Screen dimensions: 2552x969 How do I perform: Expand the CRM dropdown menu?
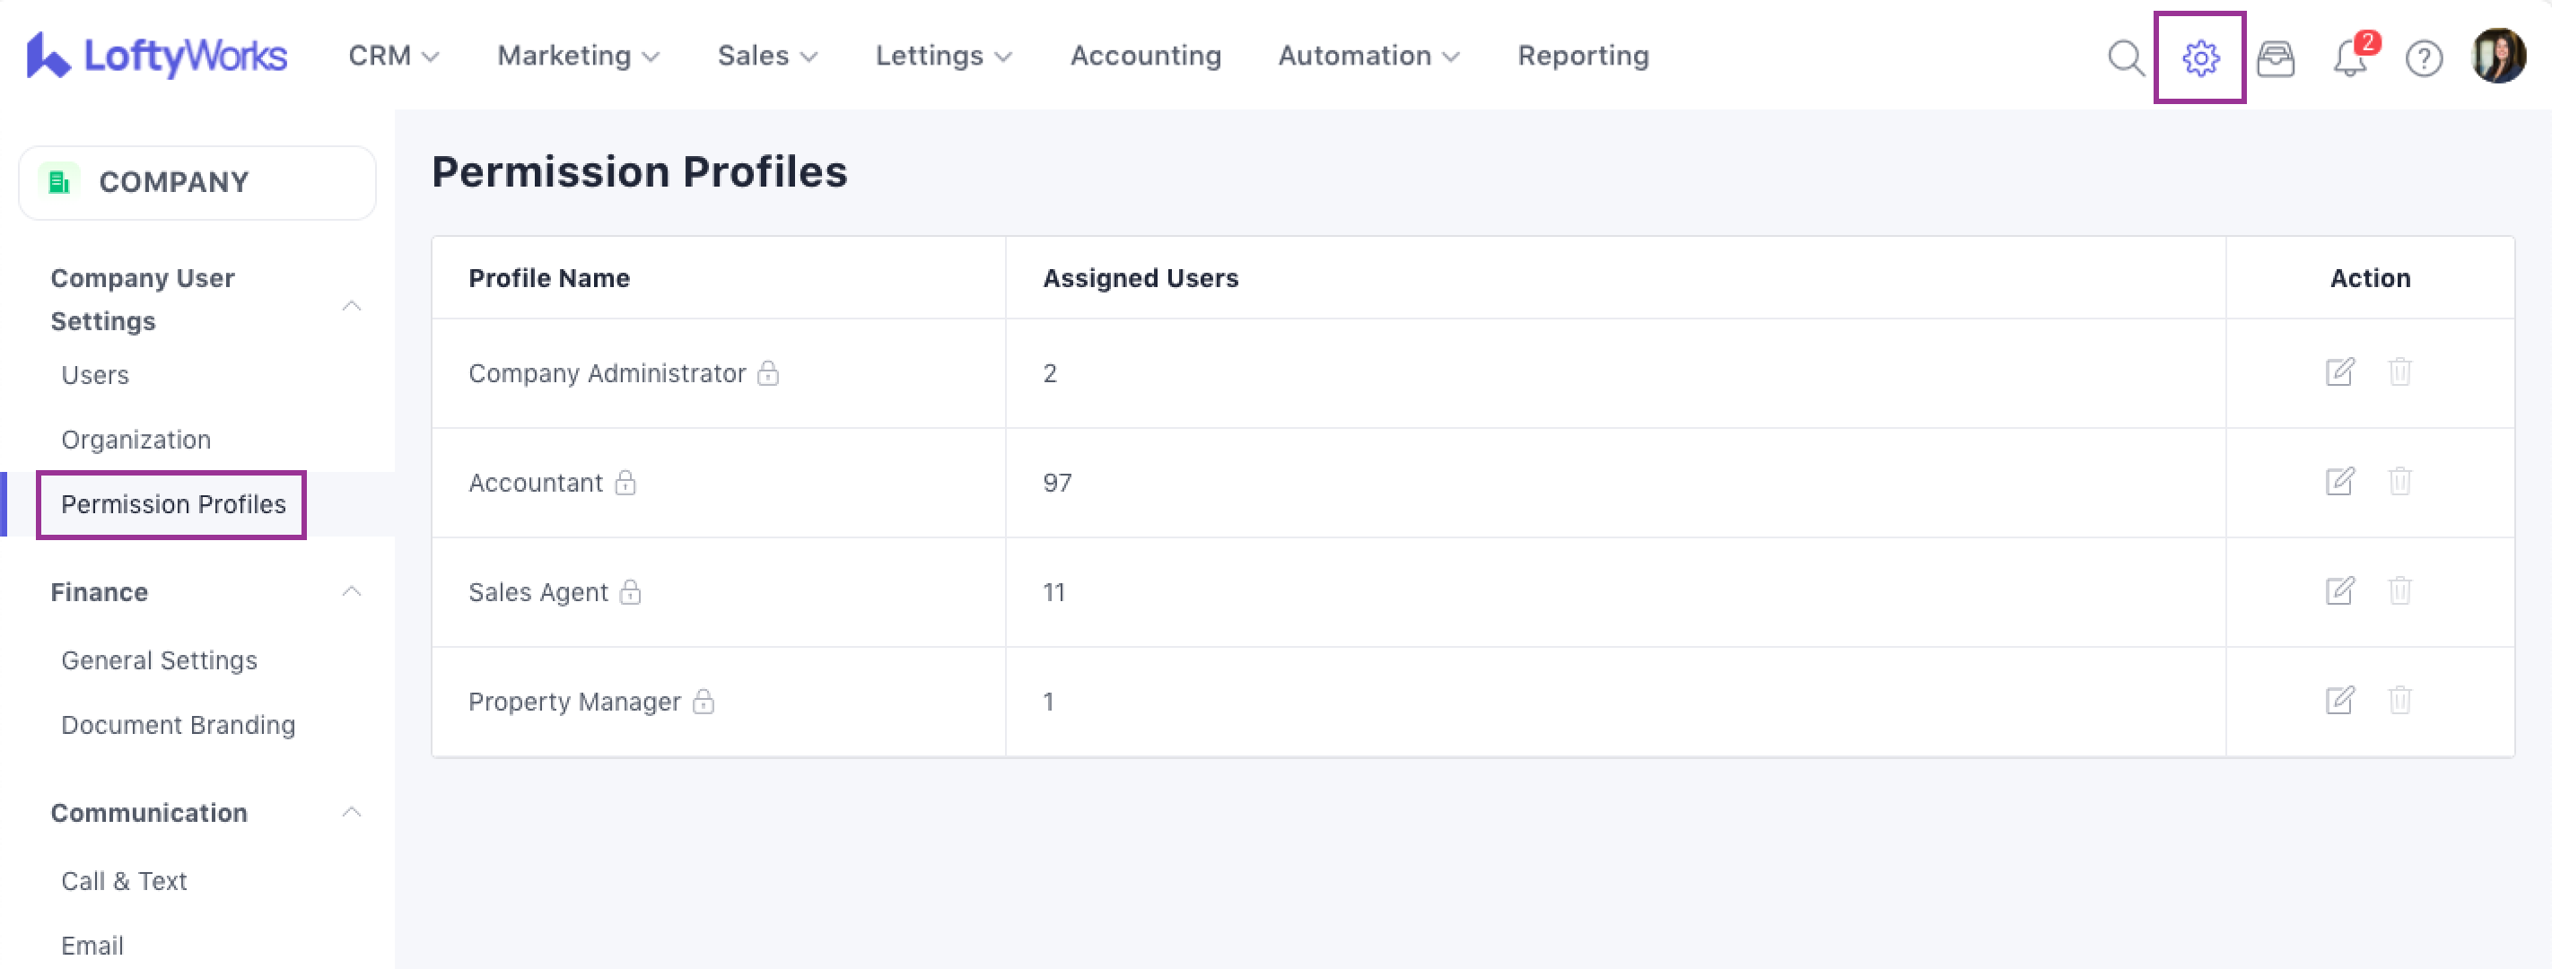pyautogui.click(x=393, y=56)
